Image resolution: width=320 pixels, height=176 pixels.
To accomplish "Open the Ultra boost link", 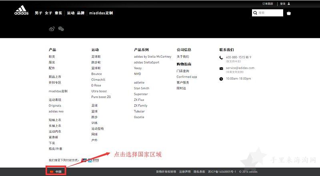I will coord(99,91).
